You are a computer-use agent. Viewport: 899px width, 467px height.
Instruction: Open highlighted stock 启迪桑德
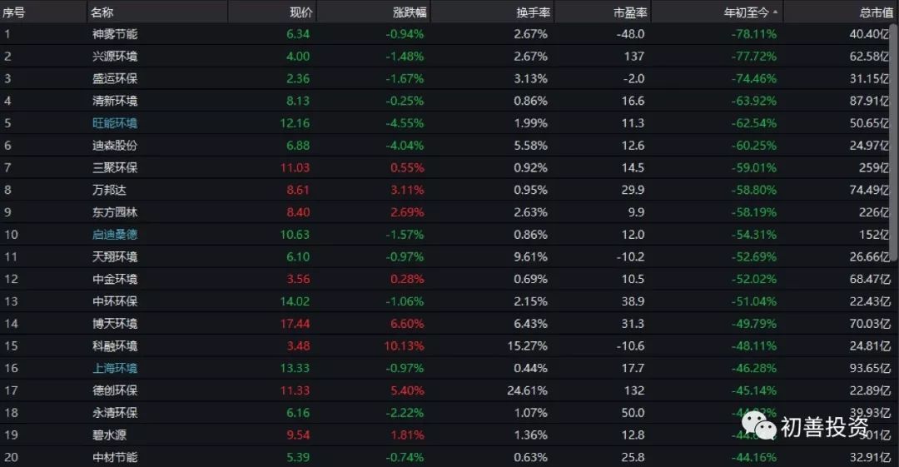point(115,235)
